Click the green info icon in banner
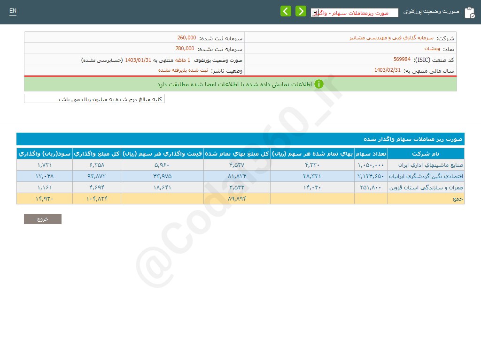 click(319, 84)
